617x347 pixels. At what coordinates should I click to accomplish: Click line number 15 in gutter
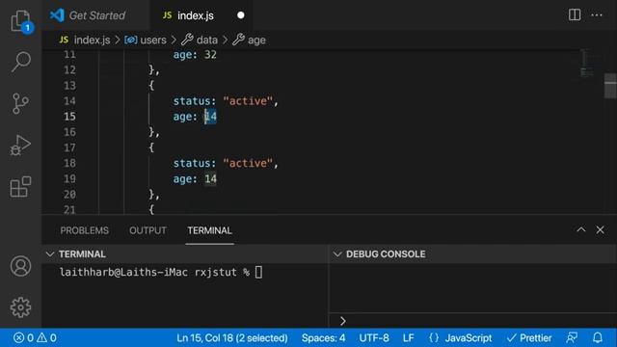[x=69, y=117]
